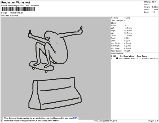Click the novaPDF hyperlink
The image size is (159, 123).
(x=73, y=118)
